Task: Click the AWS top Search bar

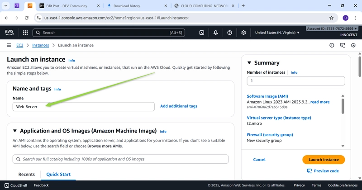Action: tap(109, 33)
